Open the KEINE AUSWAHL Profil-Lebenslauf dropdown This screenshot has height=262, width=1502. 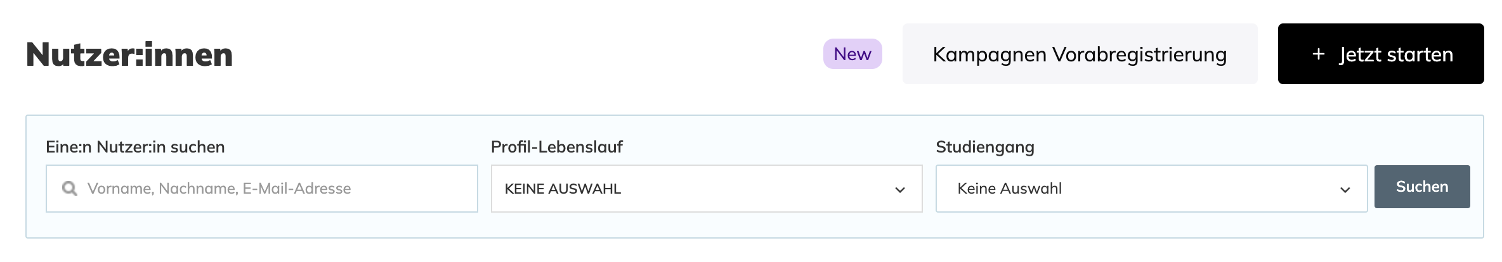pos(707,189)
